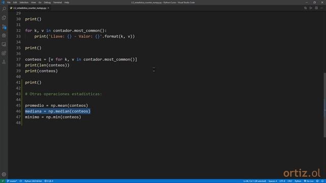Image resolution: width=326 pixels, height=183 pixels.
Task: Run Python file with play icon
Action: pyautogui.click(x=311, y=8)
